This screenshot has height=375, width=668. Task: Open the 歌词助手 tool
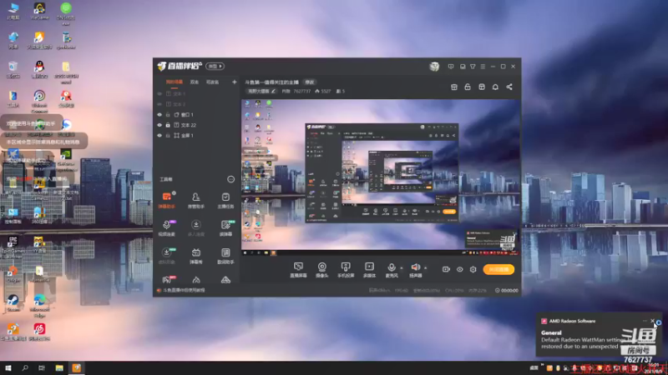[225, 256]
